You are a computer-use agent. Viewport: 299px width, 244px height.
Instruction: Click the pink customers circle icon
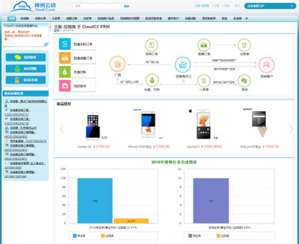(x=266, y=64)
